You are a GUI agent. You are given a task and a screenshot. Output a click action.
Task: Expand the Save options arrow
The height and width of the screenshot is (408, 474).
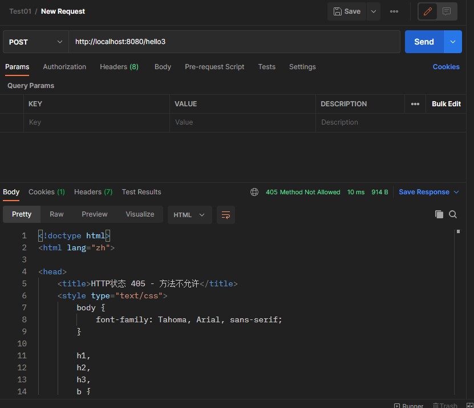point(374,11)
